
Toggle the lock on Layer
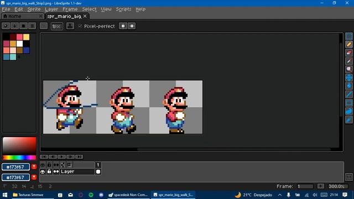coord(49,172)
